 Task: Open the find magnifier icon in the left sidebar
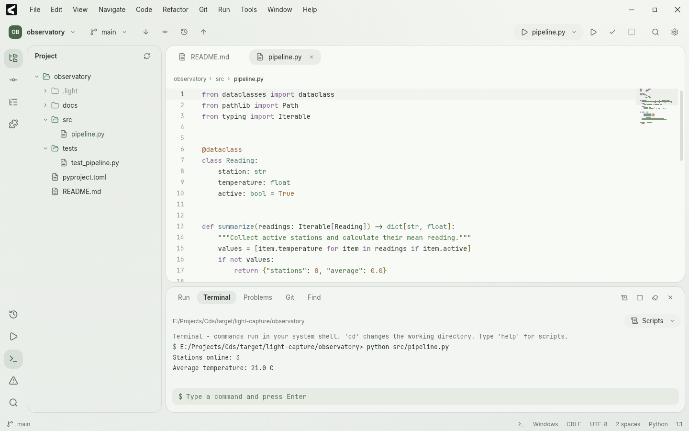coord(13,403)
